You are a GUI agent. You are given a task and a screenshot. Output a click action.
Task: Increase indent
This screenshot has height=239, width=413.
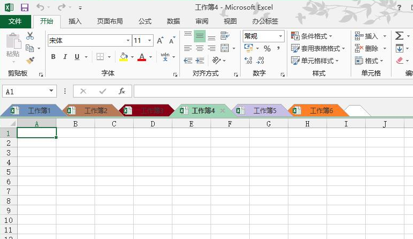[200, 61]
